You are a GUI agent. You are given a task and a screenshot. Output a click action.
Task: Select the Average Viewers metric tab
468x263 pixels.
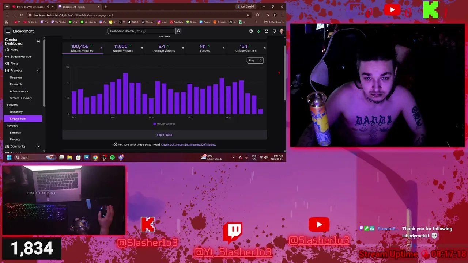click(164, 48)
